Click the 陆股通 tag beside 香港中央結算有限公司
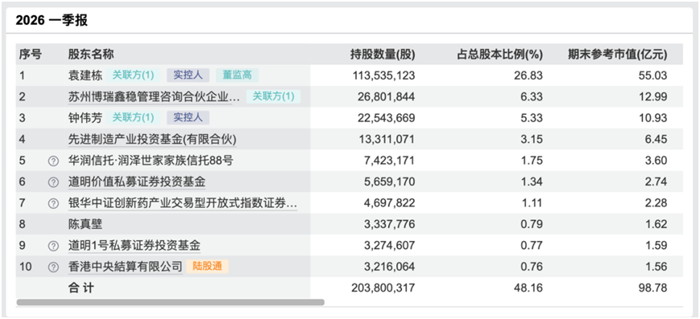 [207, 267]
